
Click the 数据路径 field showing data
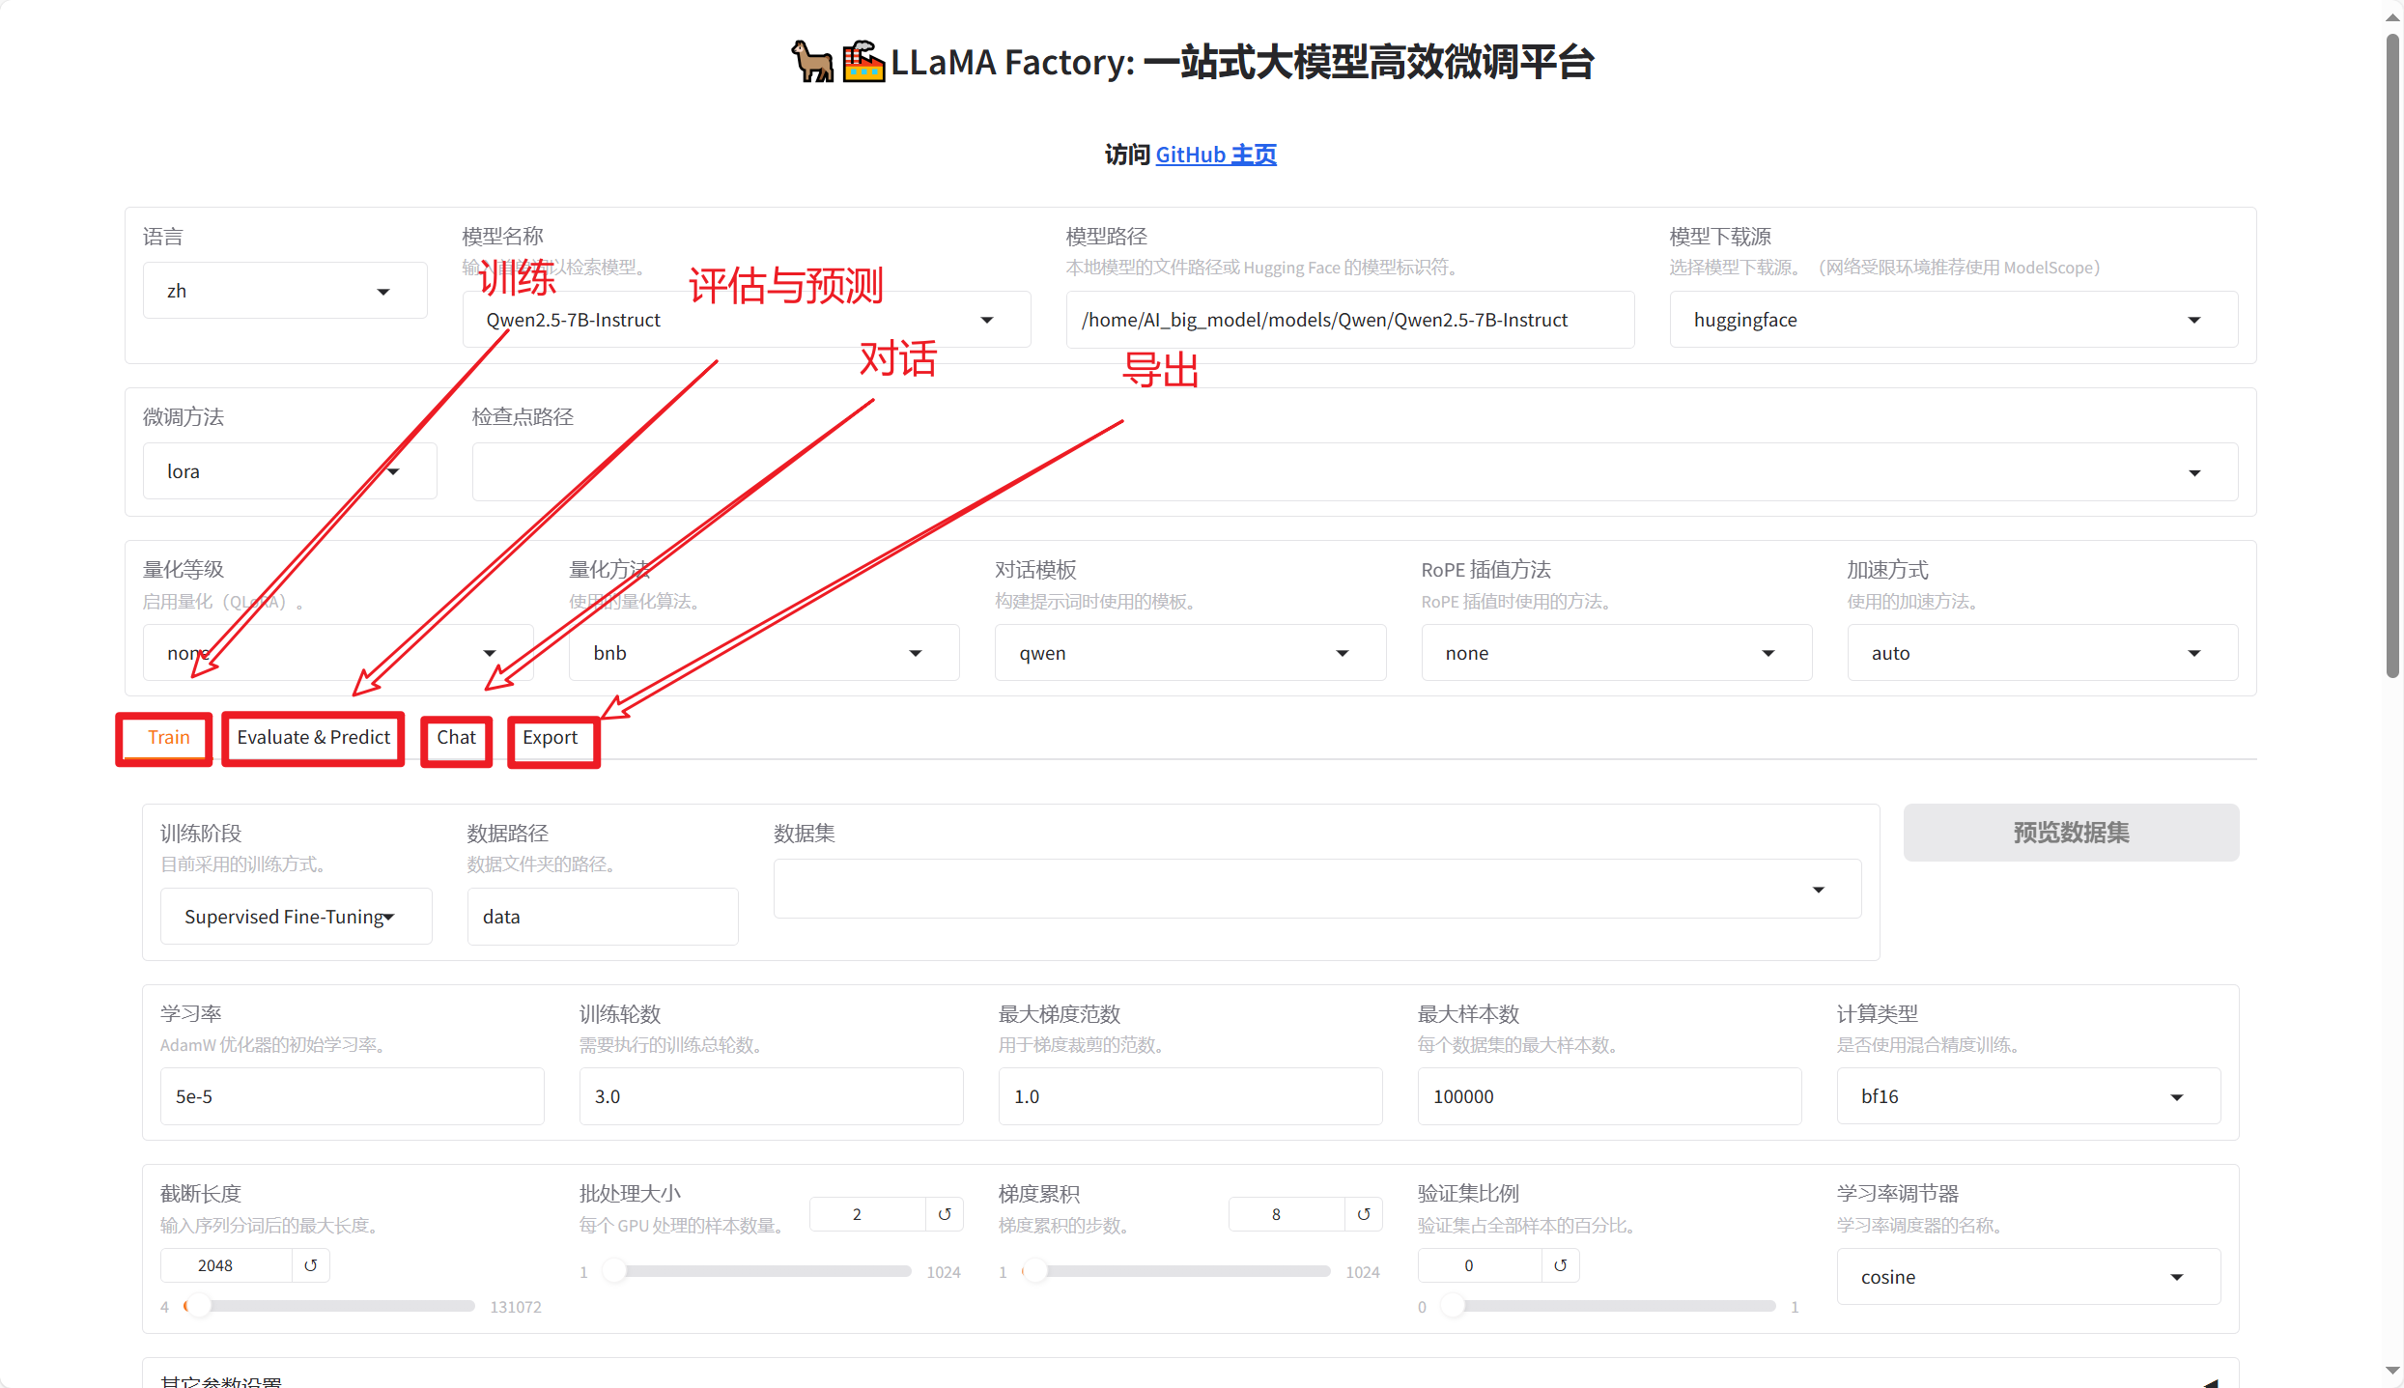pyautogui.click(x=603, y=917)
